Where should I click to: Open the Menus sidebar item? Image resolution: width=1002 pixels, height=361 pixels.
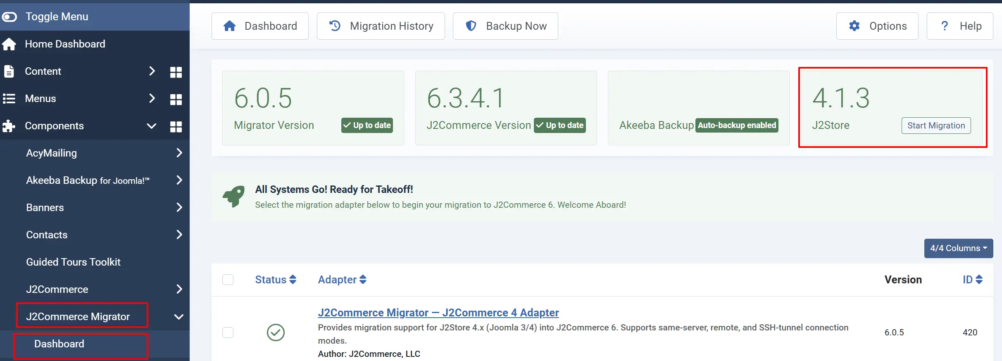tap(40, 98)
